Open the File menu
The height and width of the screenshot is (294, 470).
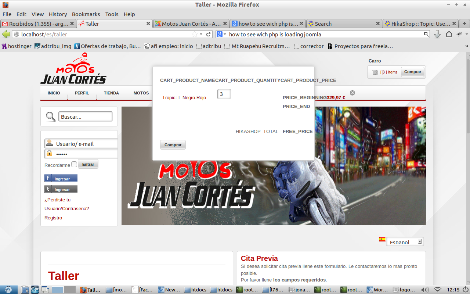click(7, 14)
